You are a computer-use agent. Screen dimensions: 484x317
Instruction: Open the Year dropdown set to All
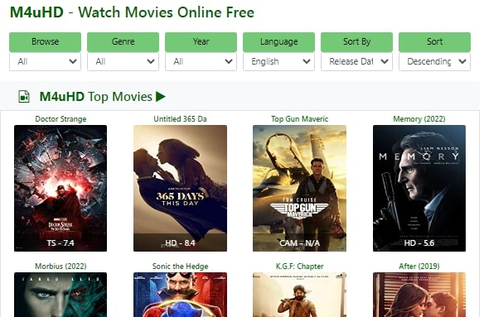tap(201, 62)
